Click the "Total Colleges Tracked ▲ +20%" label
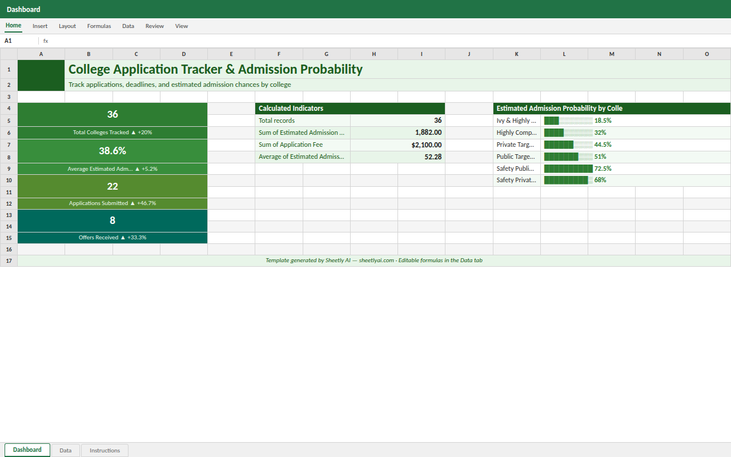The height and width of the screenshot is (457, 731). (x=113, y=133)
